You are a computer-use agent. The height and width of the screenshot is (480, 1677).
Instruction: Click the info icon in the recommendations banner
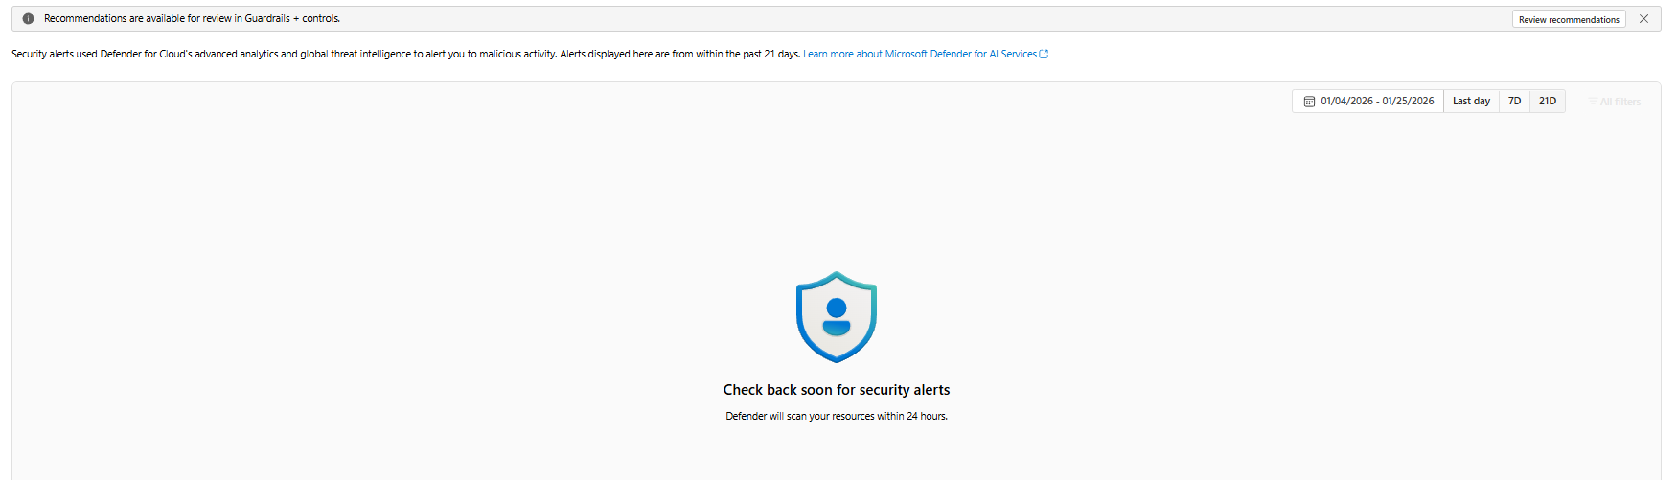[29, 19]
